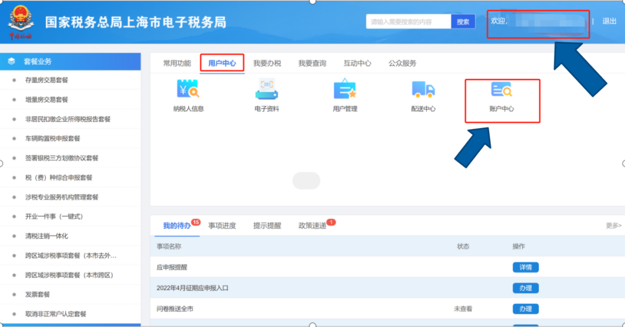This screenshot has width=625, height=327.
Task: Click 办理 for 2022年4月征期应申报入口
Action: click(525, 288)
